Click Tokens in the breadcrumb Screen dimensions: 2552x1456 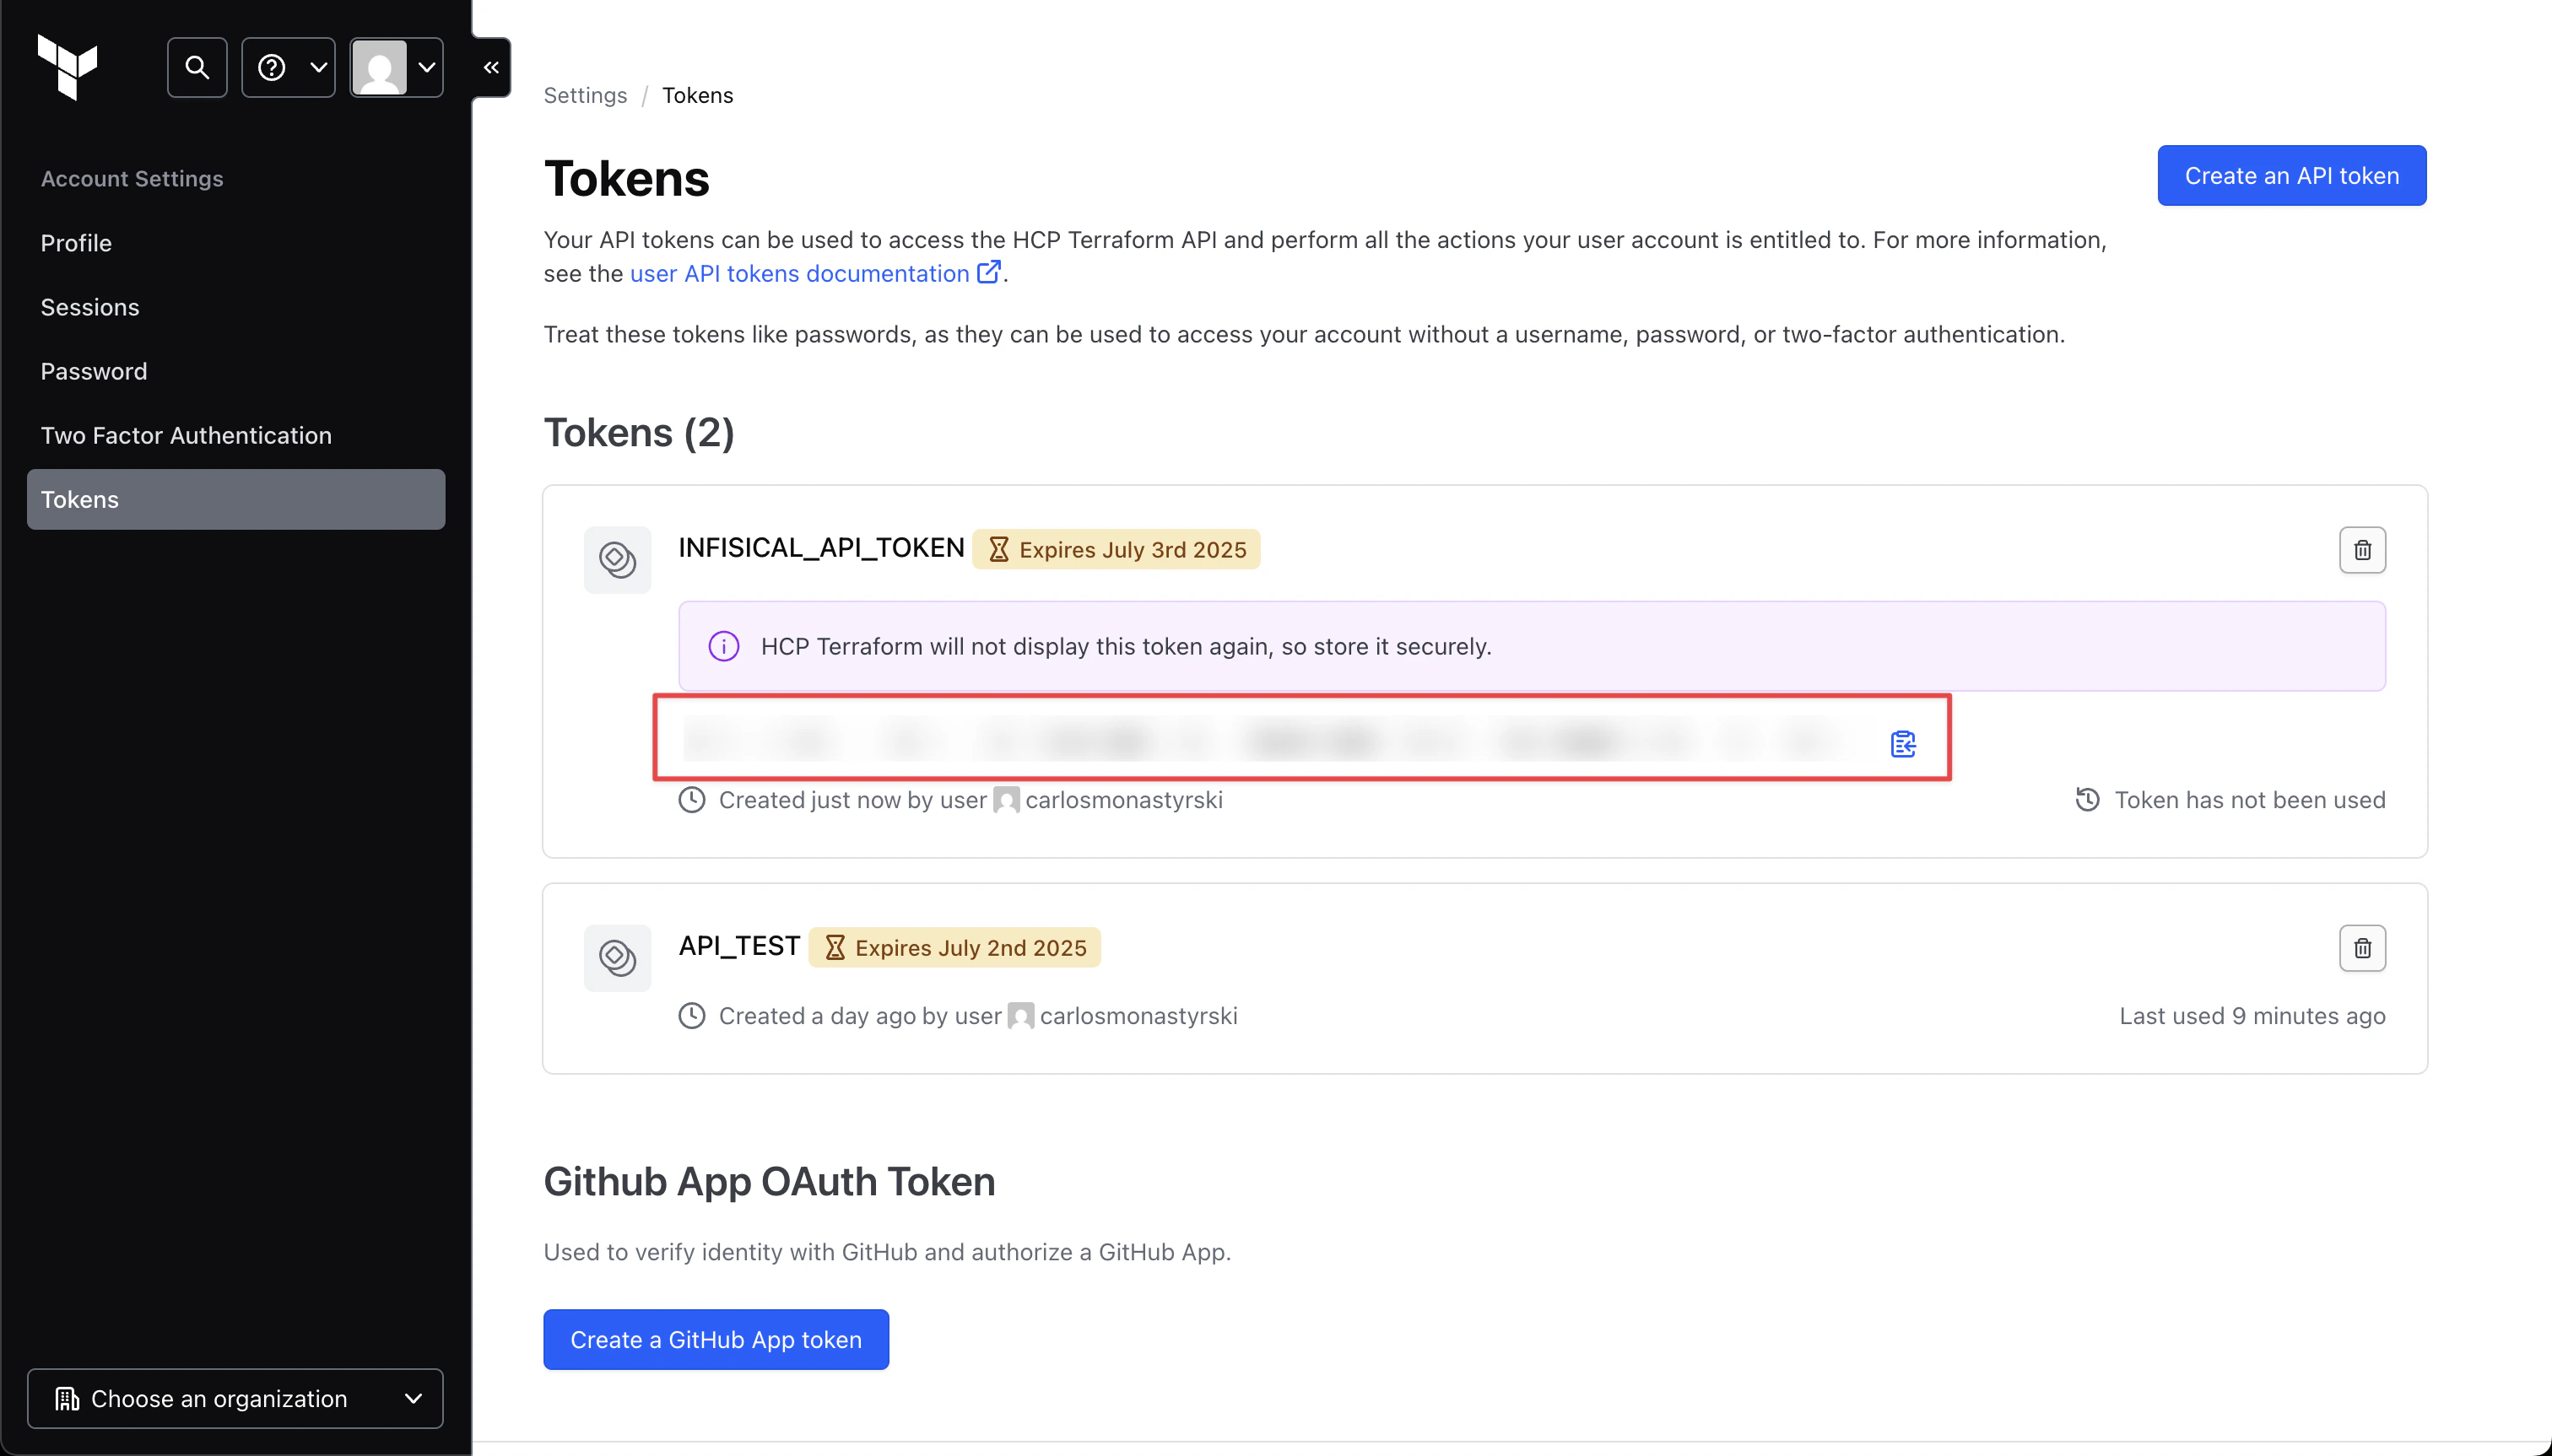697,95
